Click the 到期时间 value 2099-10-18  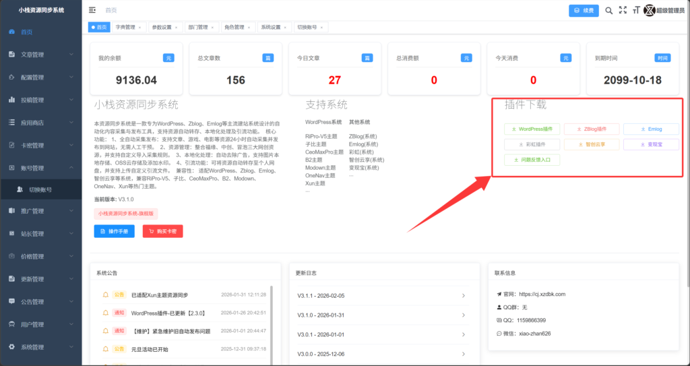click(632, 80)
